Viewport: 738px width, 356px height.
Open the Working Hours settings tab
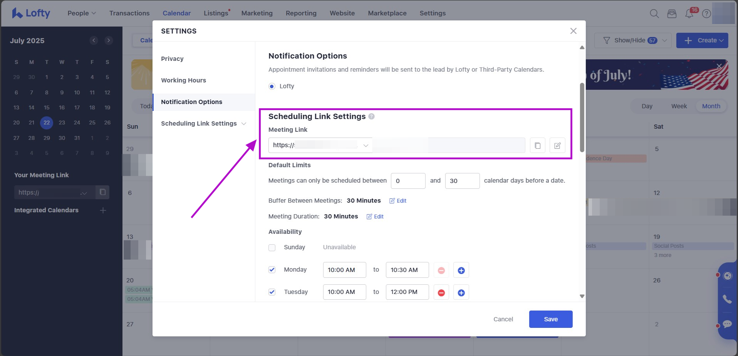pos(183,80)
